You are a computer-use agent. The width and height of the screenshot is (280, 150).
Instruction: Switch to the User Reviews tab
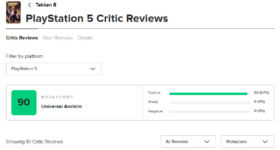coord(58,38)
